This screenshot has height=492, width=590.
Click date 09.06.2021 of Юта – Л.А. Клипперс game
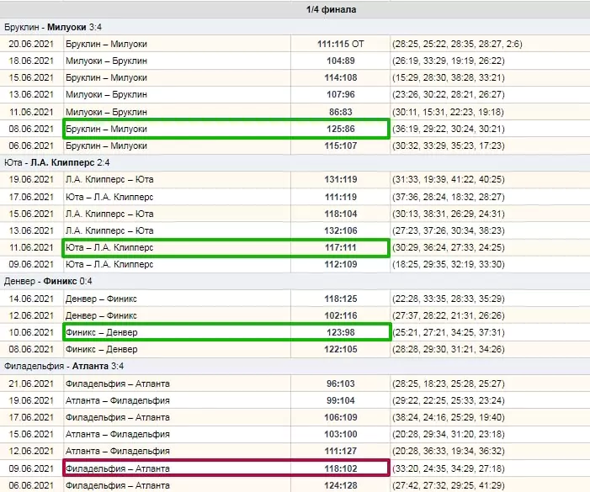click(31, 265)
